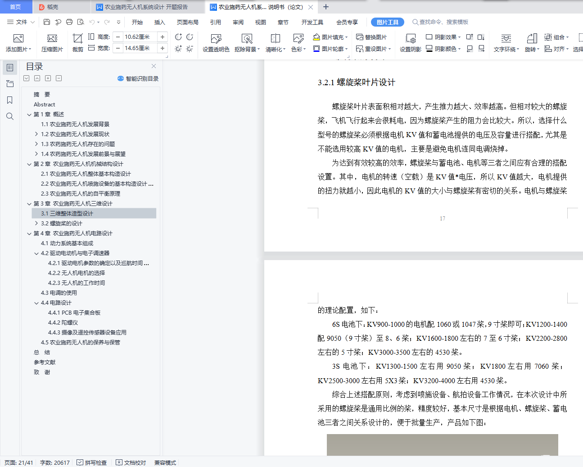583x467 pixels.
Task: Click the Undo arrow icon
Action: coord(92,22)
